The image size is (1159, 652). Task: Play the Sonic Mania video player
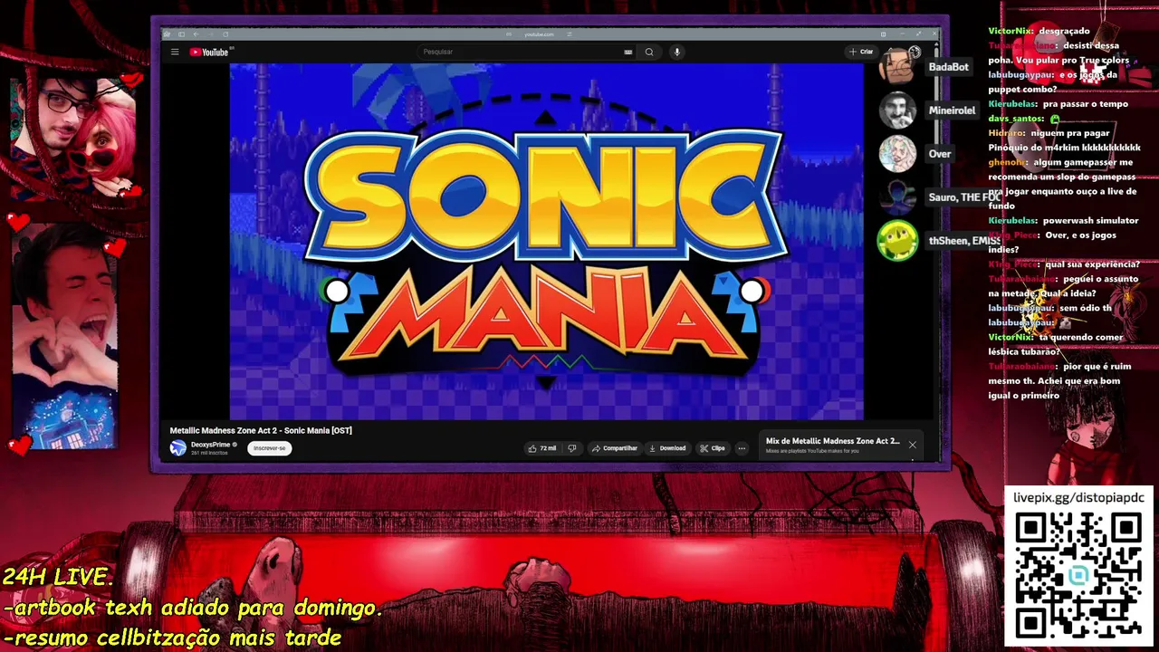[546, 241]
